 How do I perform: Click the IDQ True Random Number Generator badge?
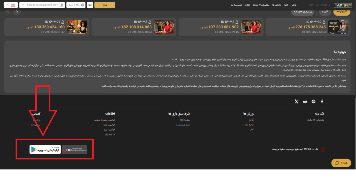click(75, 149)
